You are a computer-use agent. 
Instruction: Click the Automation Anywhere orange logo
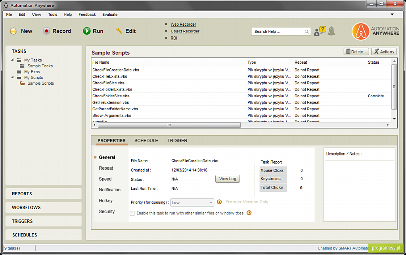pyautogui.click(x=361, y=32)
